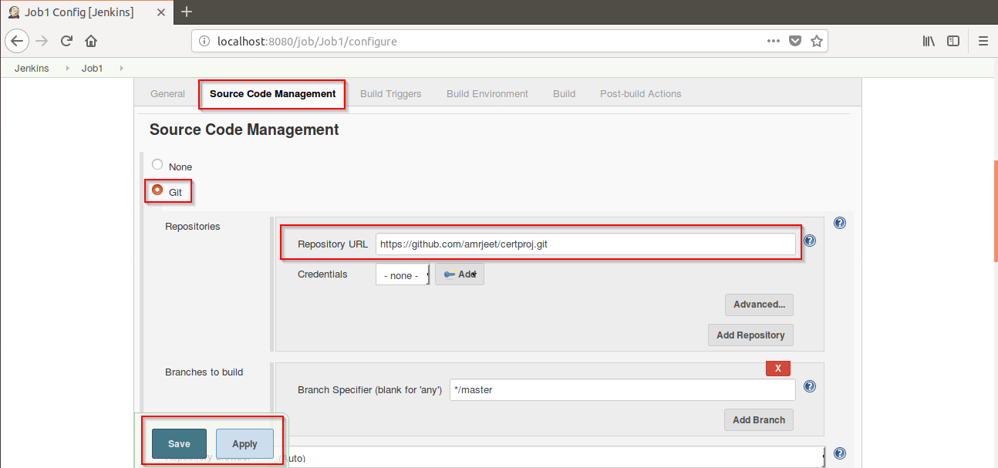This screenshot has width=998, height=468.
Task: Switch to the Source Code Management tab
Action: 272,94
